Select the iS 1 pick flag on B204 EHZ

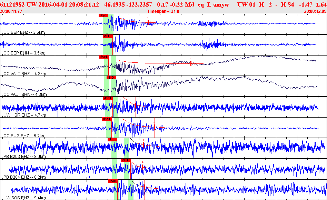[x=126, y=160]
